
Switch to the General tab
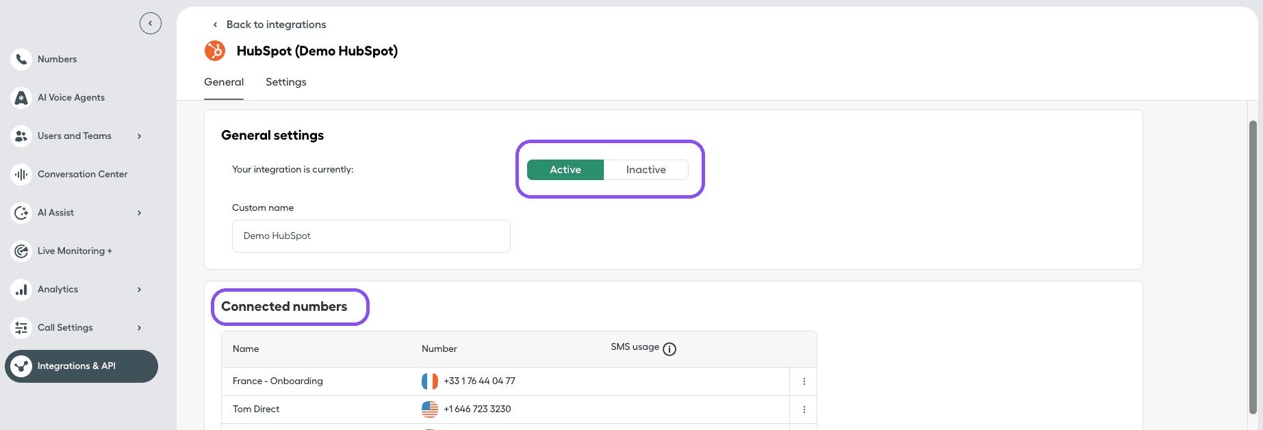click(224, 82)
